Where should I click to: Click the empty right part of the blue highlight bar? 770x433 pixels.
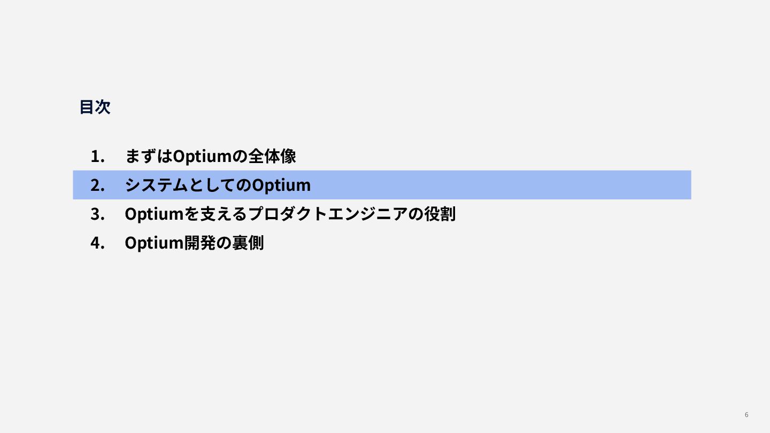pyautogui.click(x=508, y=185)
